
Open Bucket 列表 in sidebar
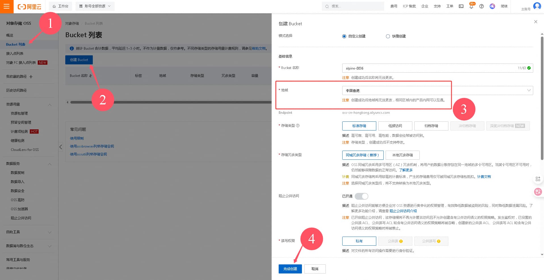click(16, 45)
